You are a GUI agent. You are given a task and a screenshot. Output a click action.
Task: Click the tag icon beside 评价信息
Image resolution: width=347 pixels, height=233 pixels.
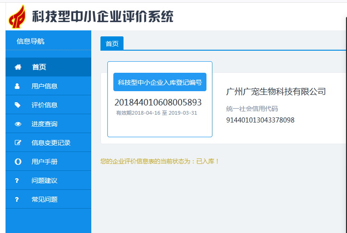tap(18, 105)
